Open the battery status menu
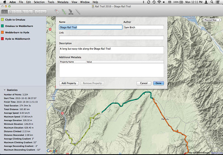The width and height of the screenshot is (223, 155). 178,2
